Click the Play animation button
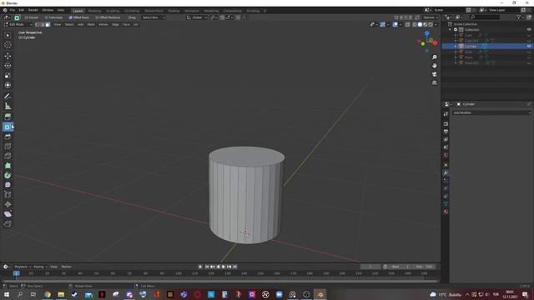Screen dimensions: 534x300 pos(224,267)
